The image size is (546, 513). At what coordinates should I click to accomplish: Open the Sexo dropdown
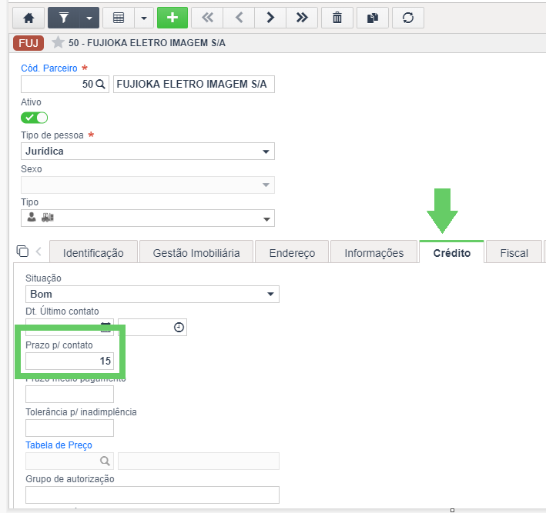[x=148, y=185]
